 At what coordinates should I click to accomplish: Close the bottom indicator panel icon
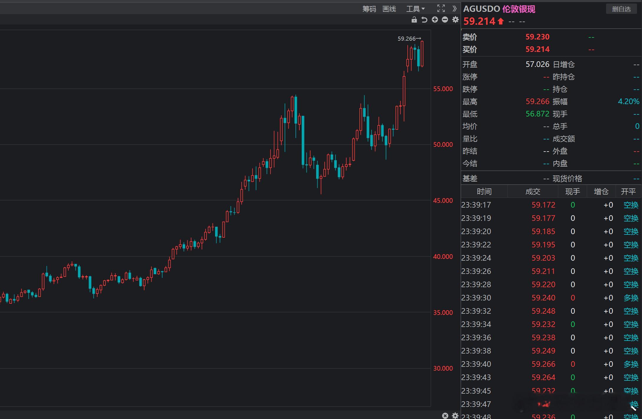(x=445, y=415)
